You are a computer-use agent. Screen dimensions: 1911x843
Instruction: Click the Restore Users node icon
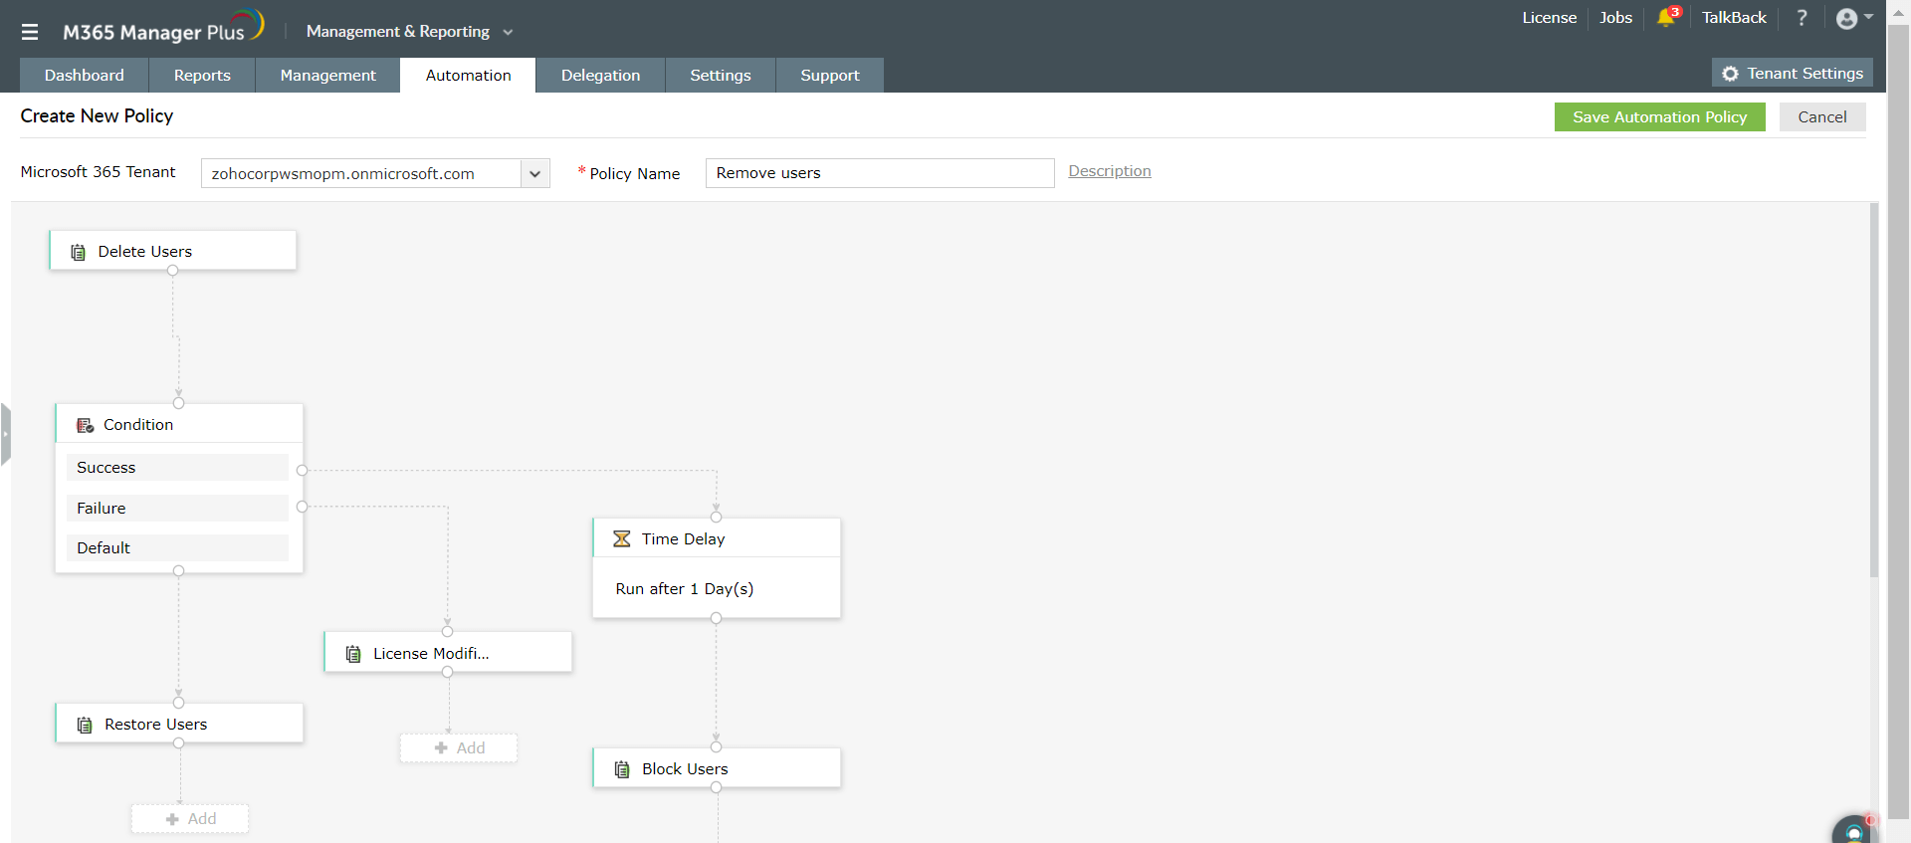(85, 725)
